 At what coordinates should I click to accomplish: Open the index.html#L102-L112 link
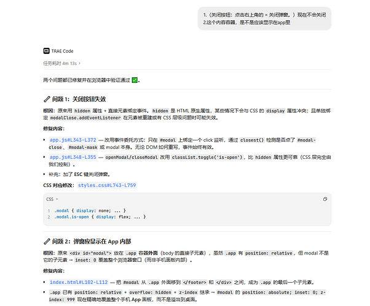pos(79,282)
